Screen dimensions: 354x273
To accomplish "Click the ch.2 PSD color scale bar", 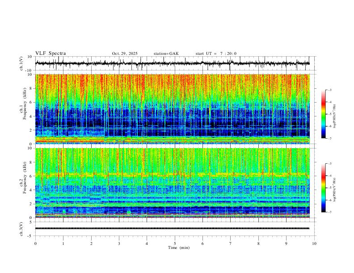I will [323, 188].
